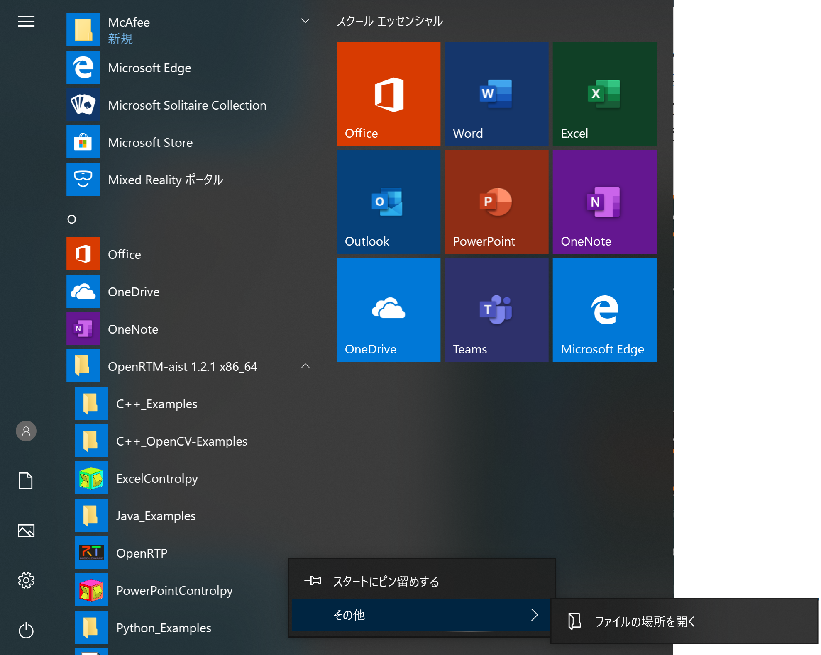This screenshot has height=655, width=821.
Task: Expand the McAfee folder chevron
Action: click(x=305, y=21)
